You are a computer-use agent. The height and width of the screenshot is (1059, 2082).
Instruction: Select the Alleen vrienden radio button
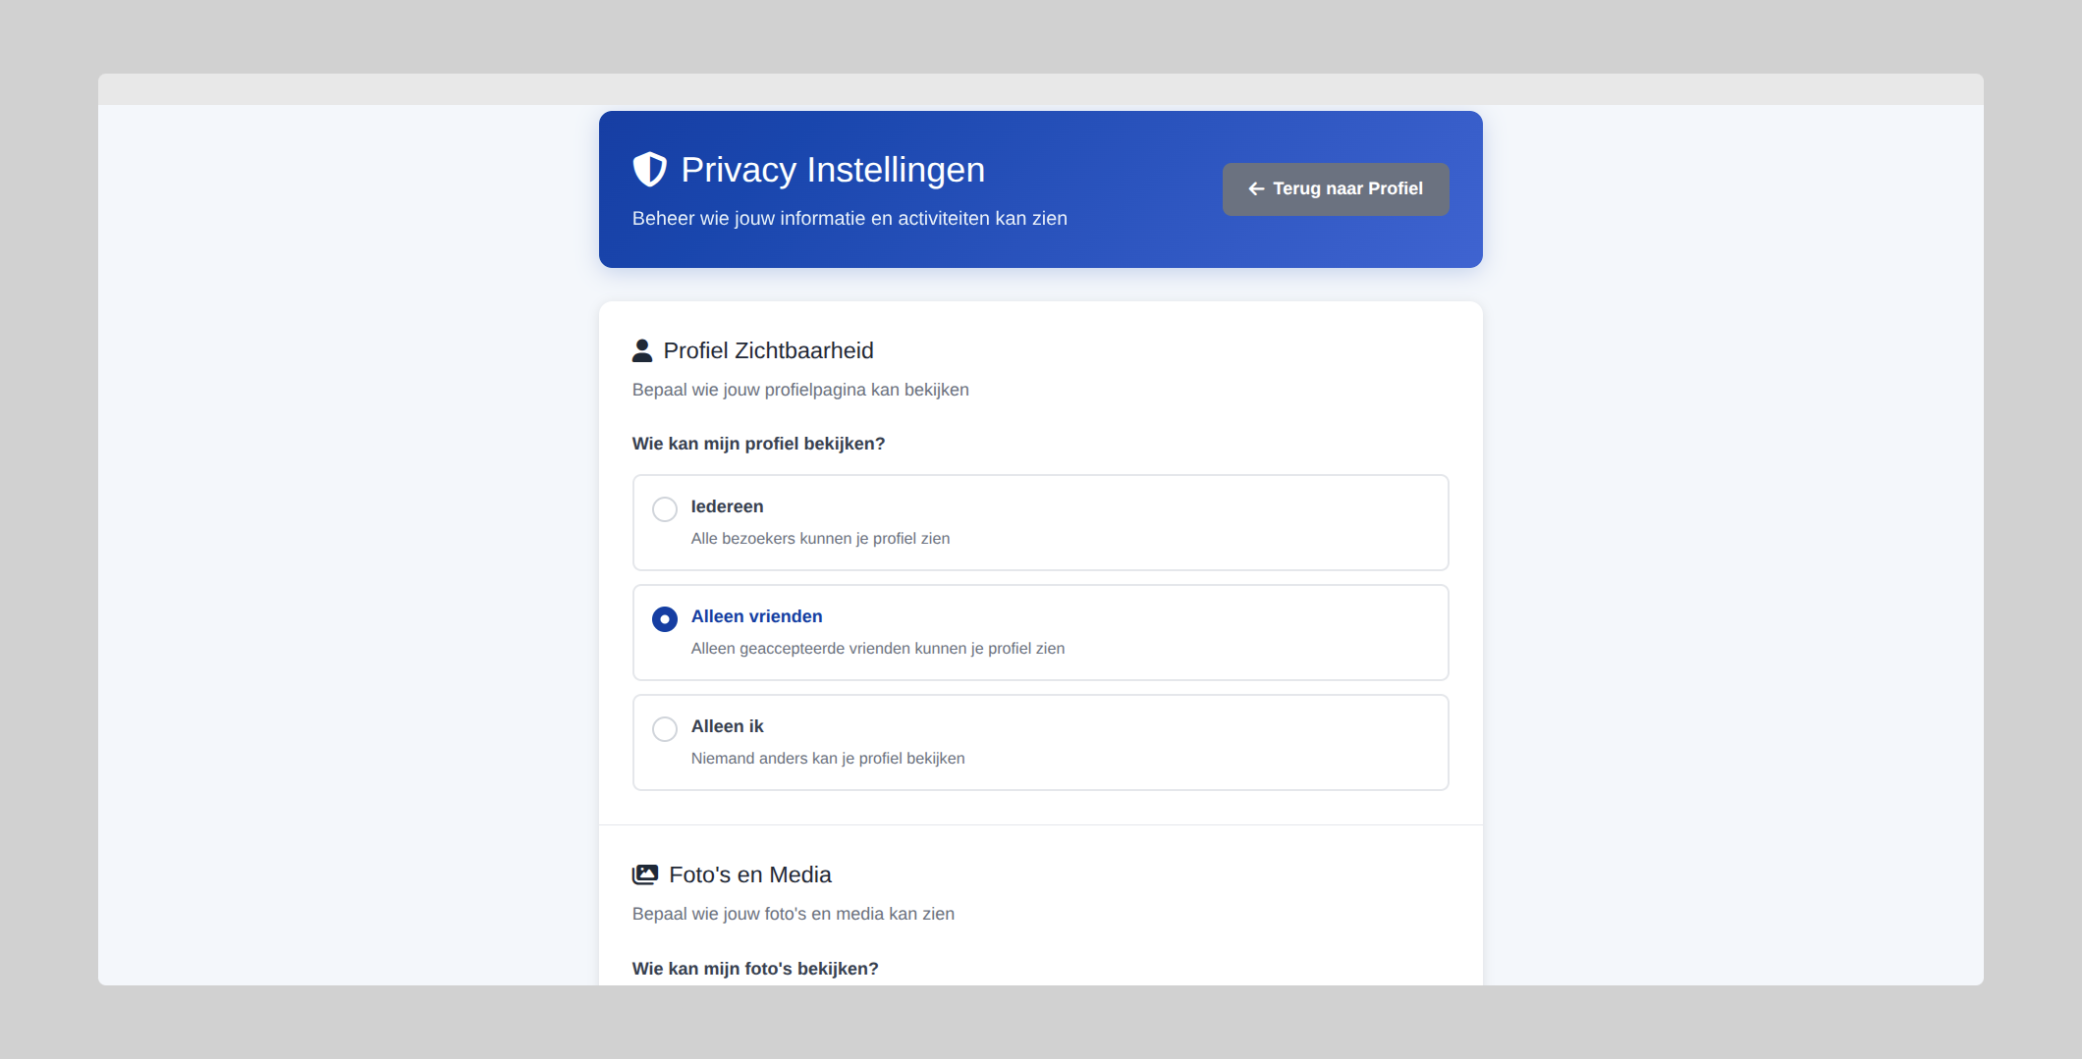point(665,618)
